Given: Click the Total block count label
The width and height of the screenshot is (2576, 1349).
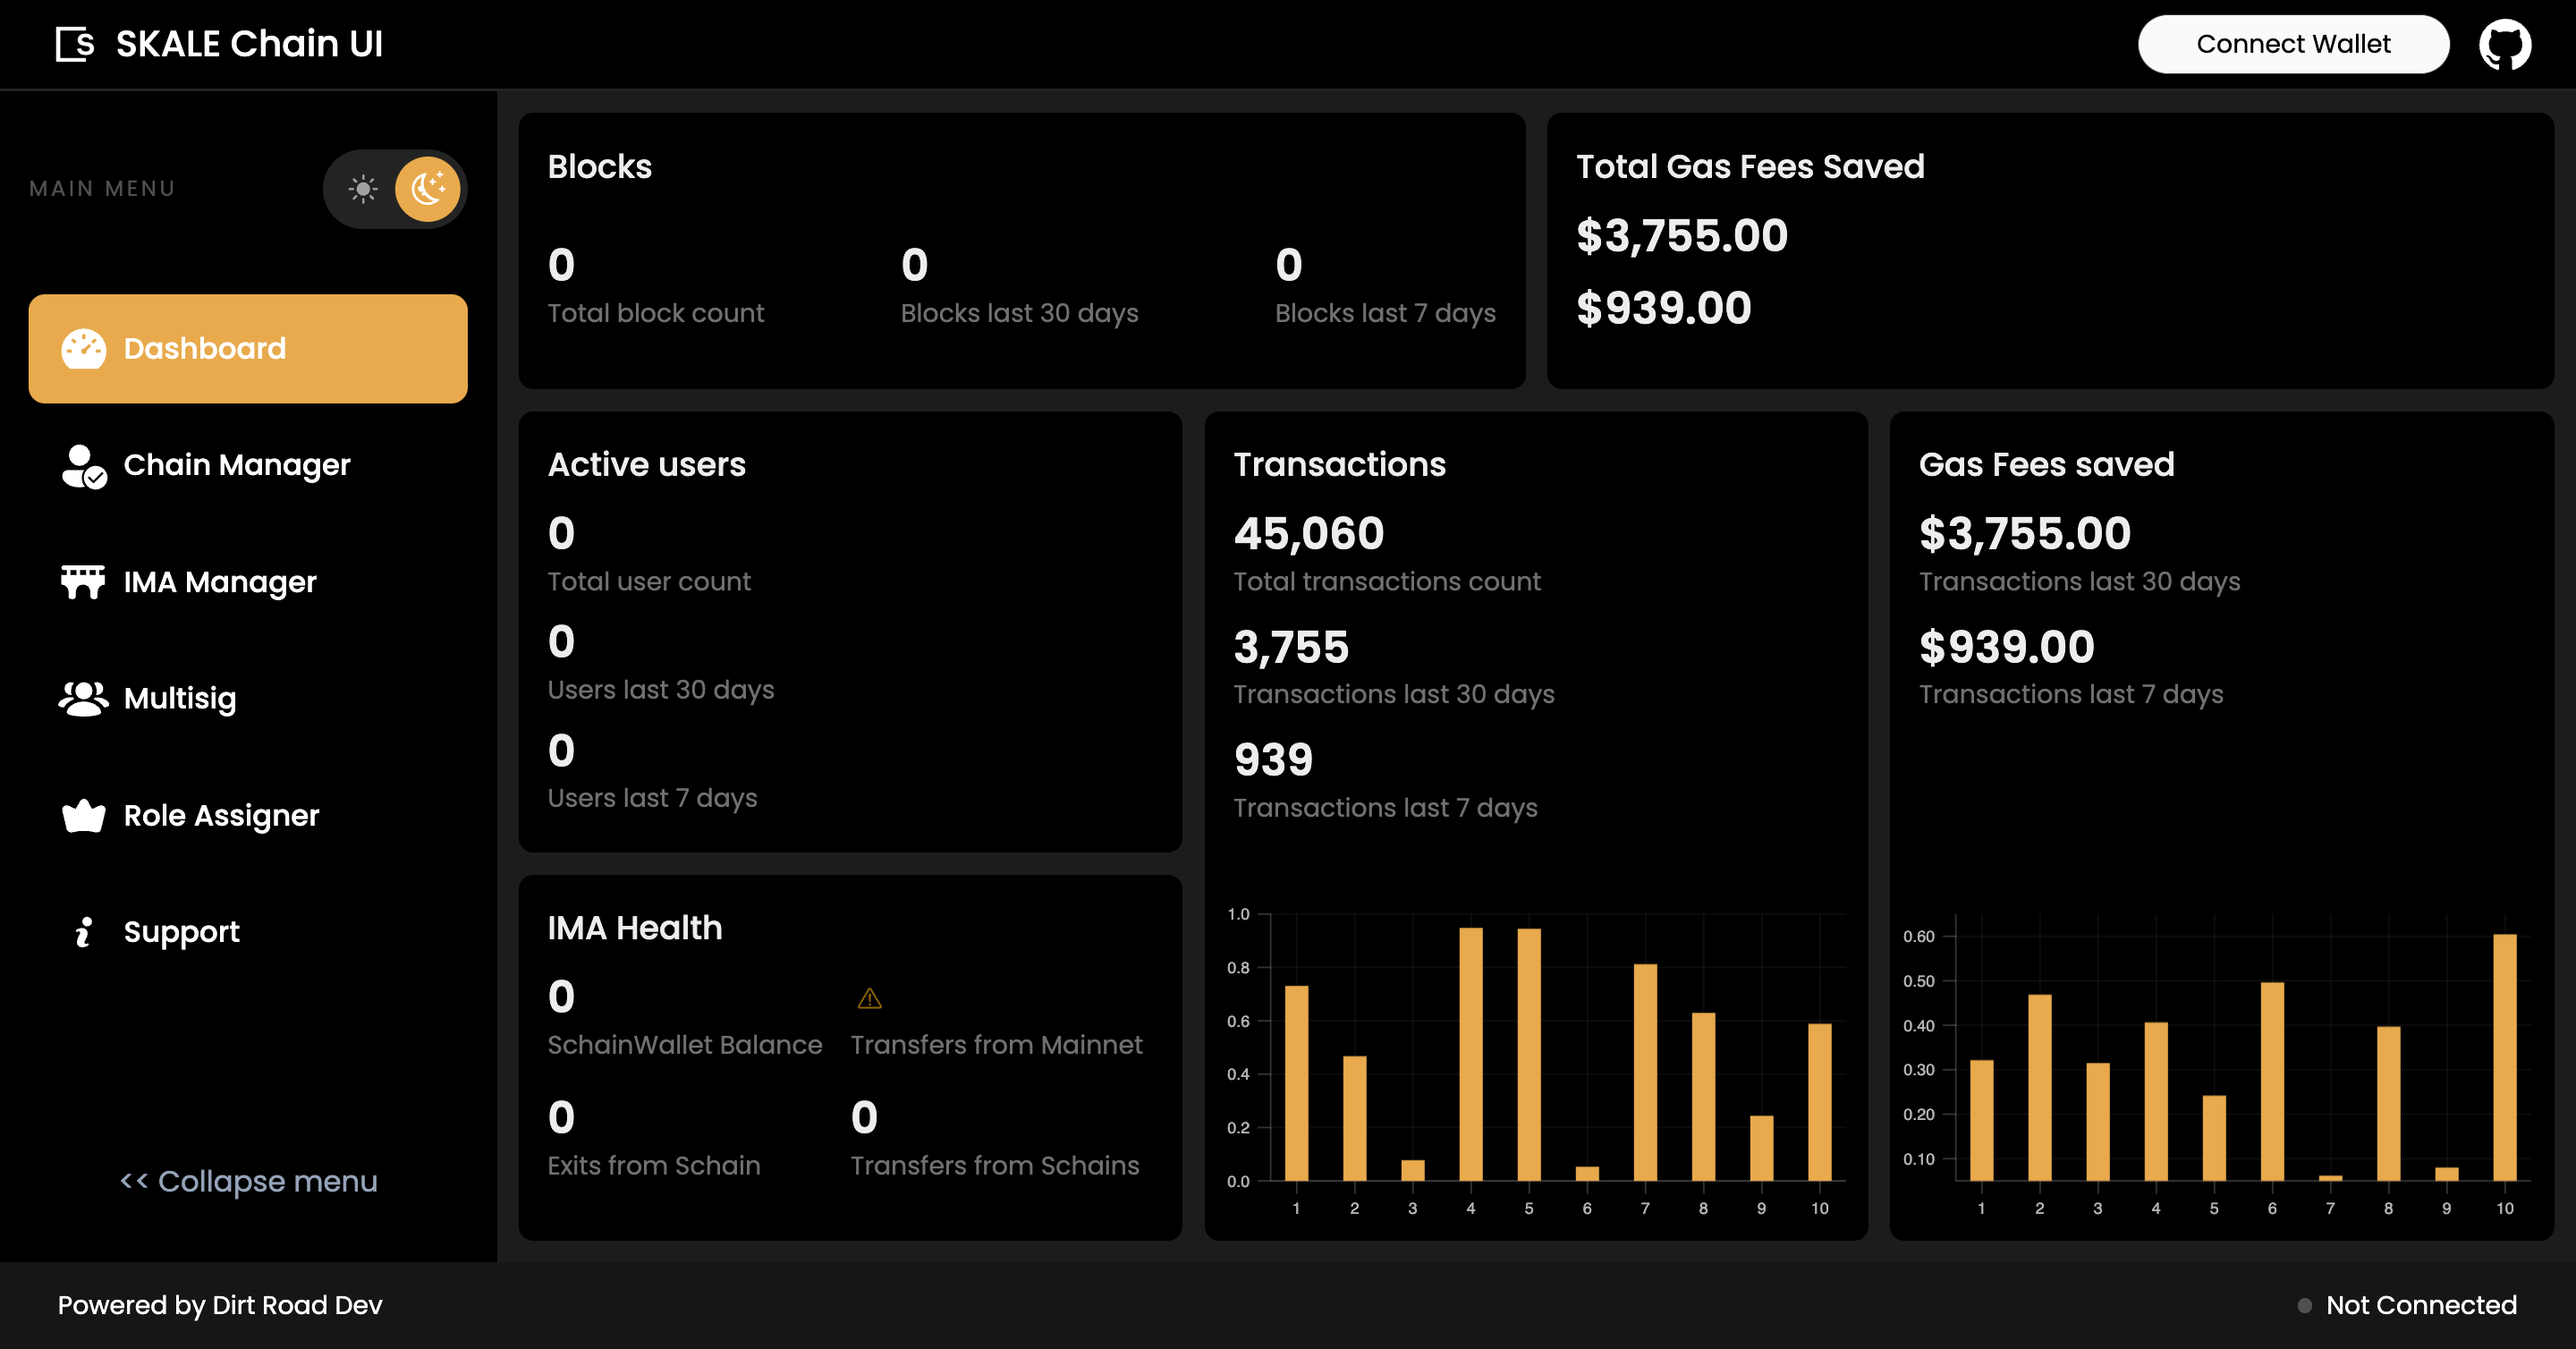Looking at the screenshot, I should tap(656, 313).
